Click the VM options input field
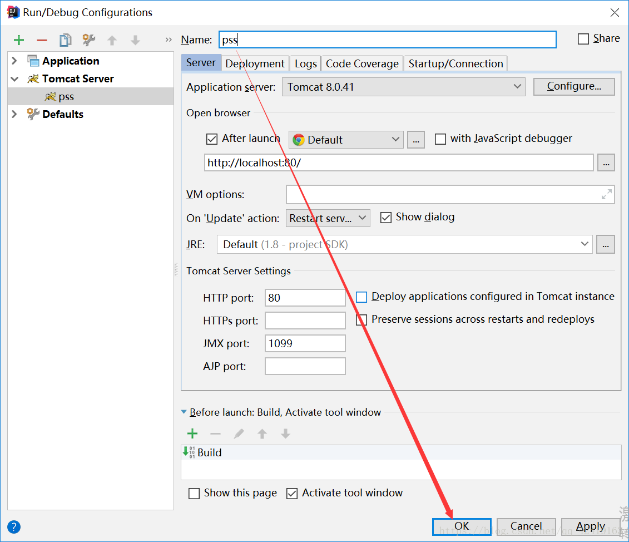The width and height of the screenshot is (629, 542). click(x=450, y=194)
